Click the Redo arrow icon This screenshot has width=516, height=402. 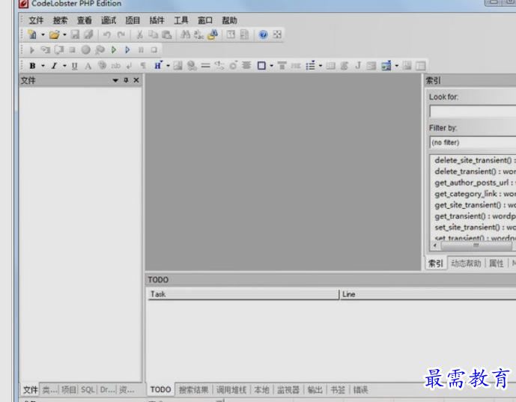click(x=121, y=34)
